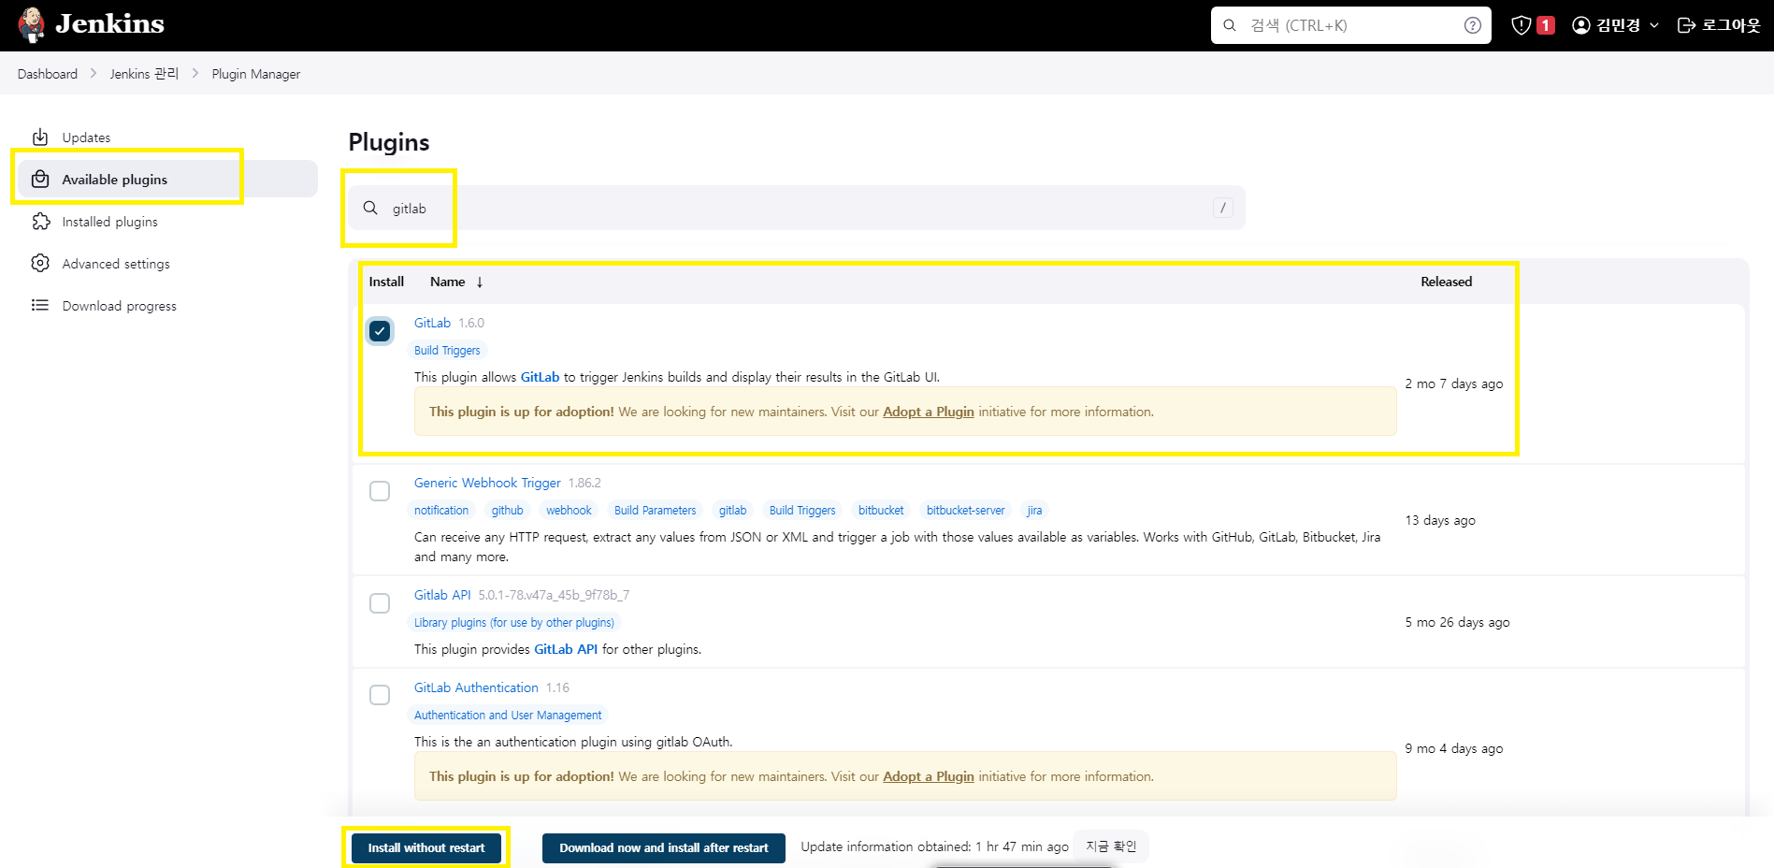Click the Available plugins bag icon
The width and height of the screenshot is (1774, 868).
click(40, 179)
